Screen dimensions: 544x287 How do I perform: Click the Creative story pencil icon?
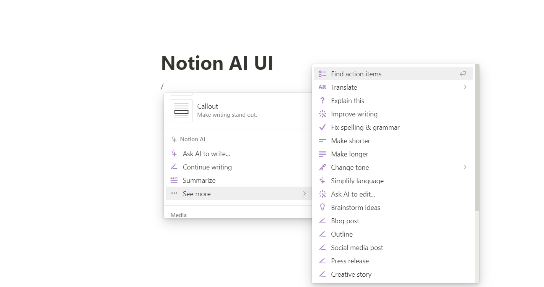click(322, 274)
